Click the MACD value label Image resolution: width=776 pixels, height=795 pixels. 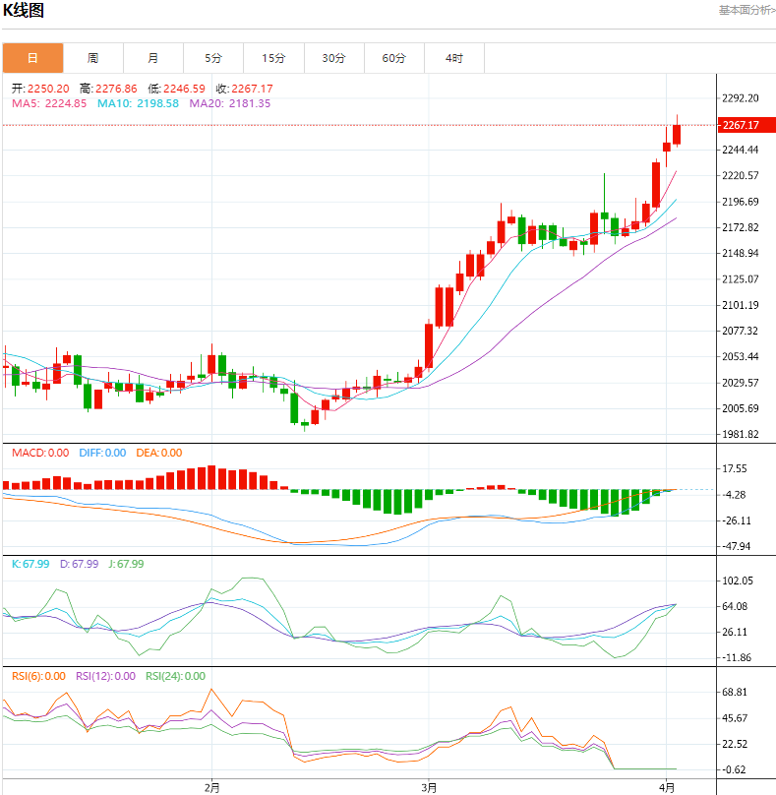(x=40, y=453)
